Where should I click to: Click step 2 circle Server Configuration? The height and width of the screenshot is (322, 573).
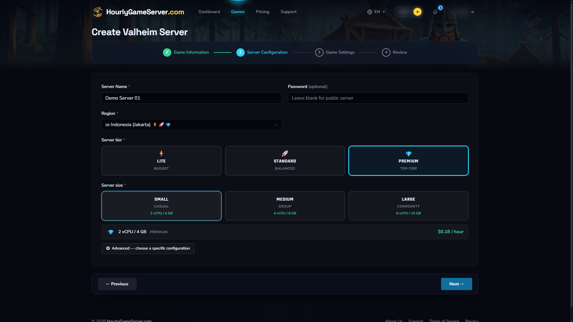coord(241,52)
